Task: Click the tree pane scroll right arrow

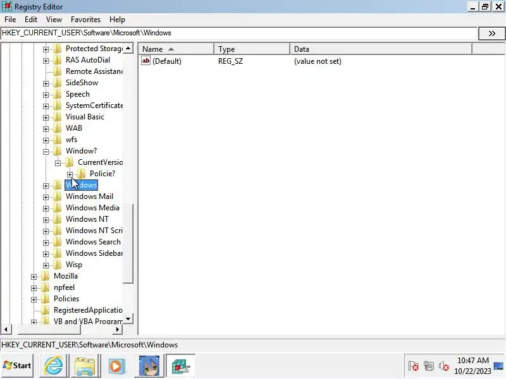Action: pyautogui.click(x=118, y=329)
